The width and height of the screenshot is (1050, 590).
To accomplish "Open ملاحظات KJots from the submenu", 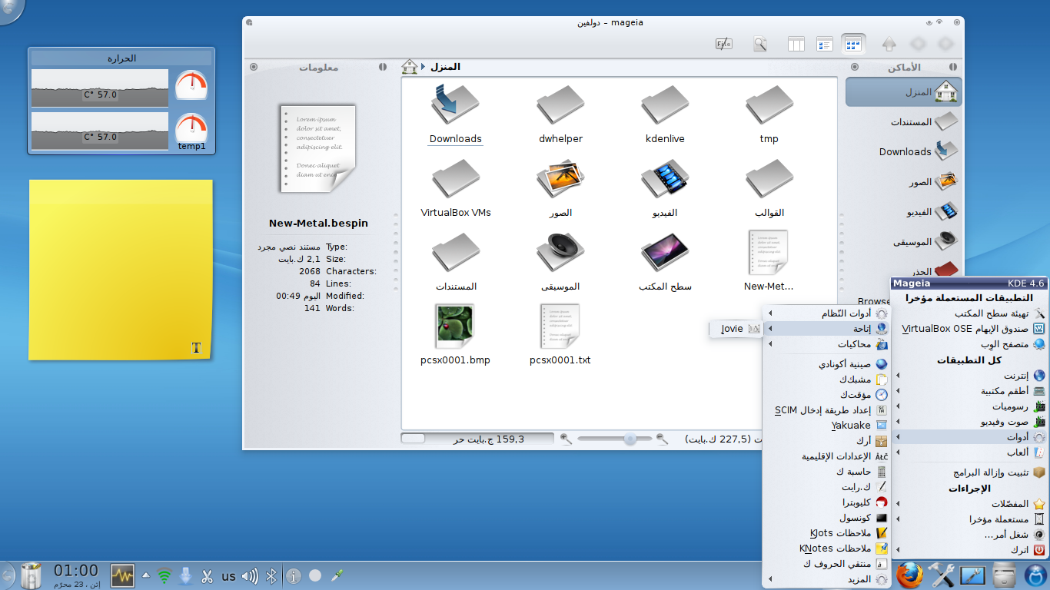I will point(827,533).
